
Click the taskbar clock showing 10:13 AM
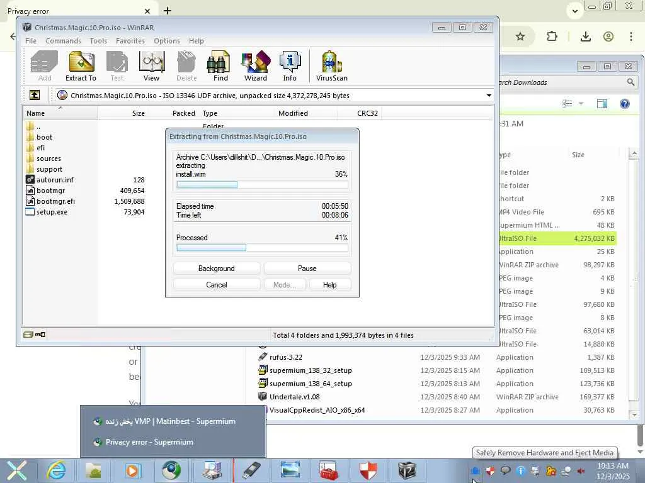point(613,470)
